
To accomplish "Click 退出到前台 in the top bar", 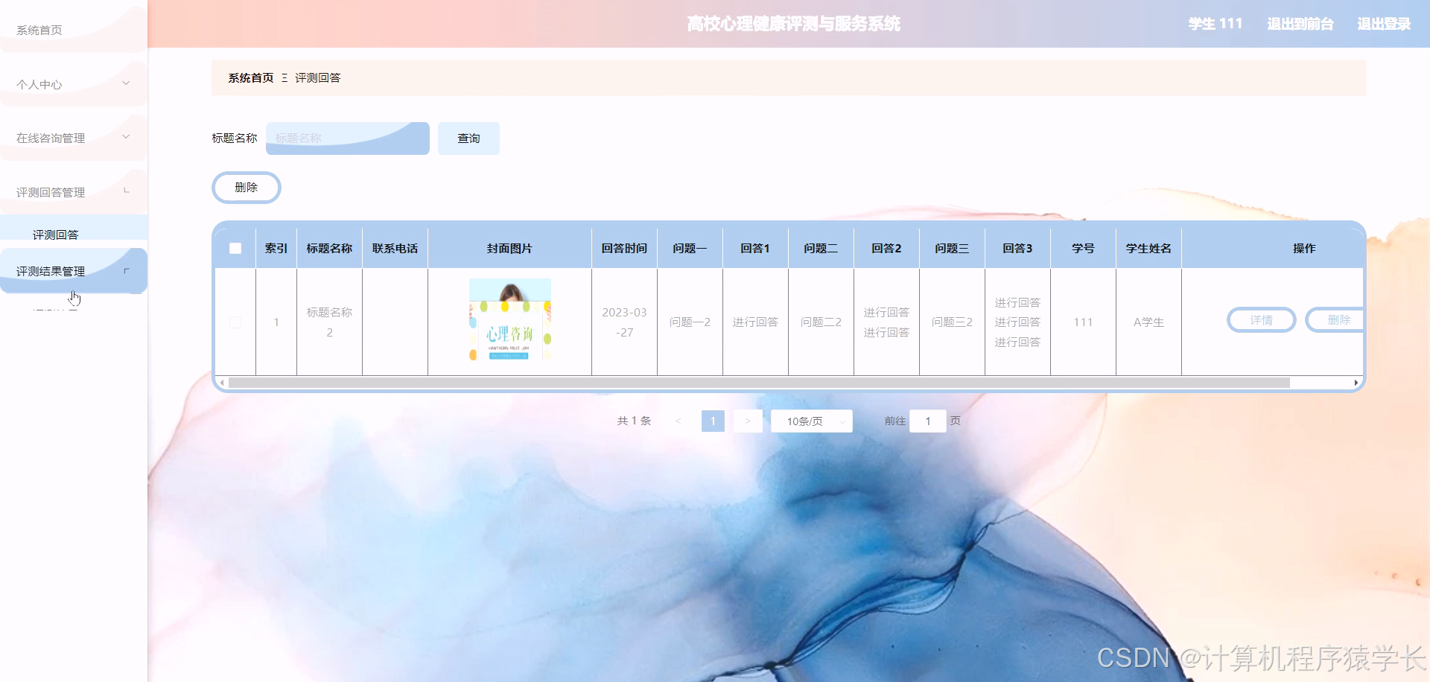I will point(1300,23).
